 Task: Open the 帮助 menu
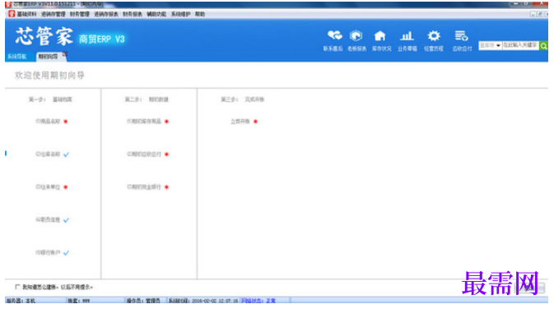point(200,14)
